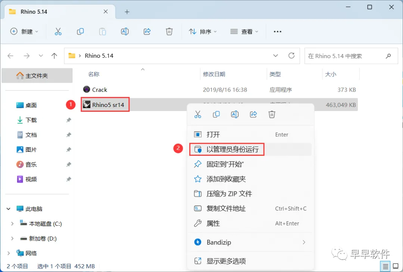Choose 复制文件地址 from context menu

251,209
